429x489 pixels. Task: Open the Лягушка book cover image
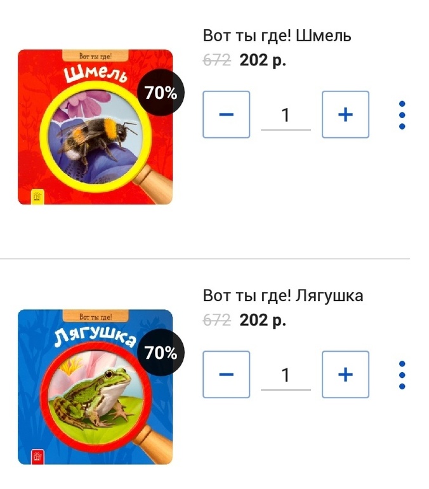click(95, 387)
